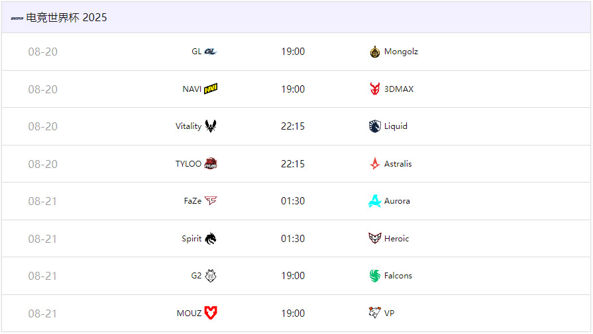Click the Falcons green logo
This screenshot has height=334, width=593.
coord(375,276)
